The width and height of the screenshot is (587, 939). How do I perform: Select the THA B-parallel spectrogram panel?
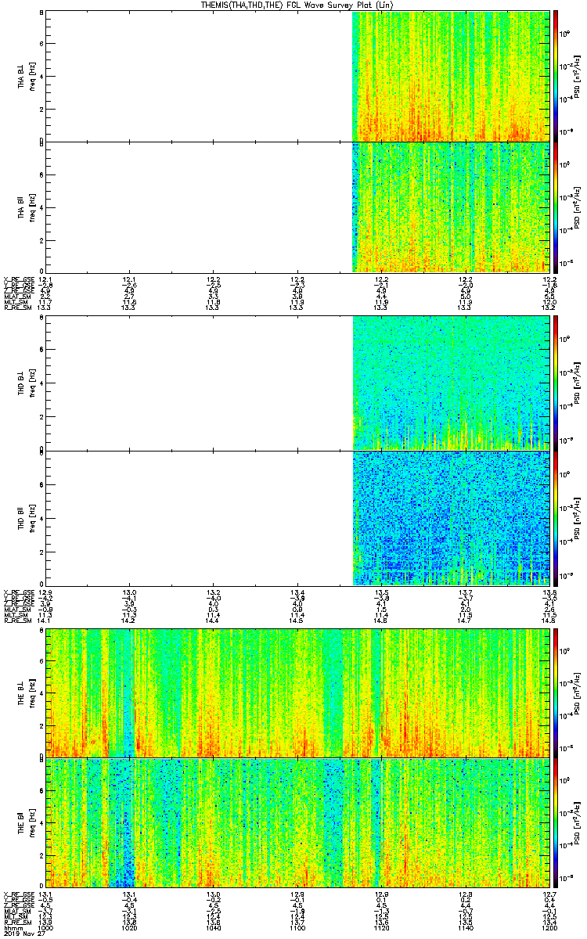click(297, 206)
